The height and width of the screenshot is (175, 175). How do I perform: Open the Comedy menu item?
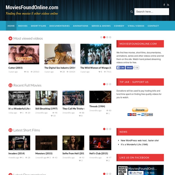coord(119,26)
